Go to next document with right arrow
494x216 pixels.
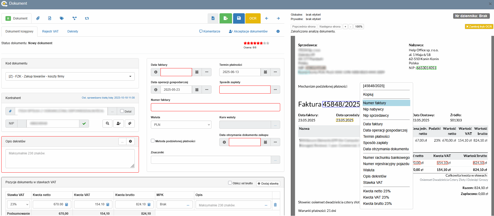point(278,18)
